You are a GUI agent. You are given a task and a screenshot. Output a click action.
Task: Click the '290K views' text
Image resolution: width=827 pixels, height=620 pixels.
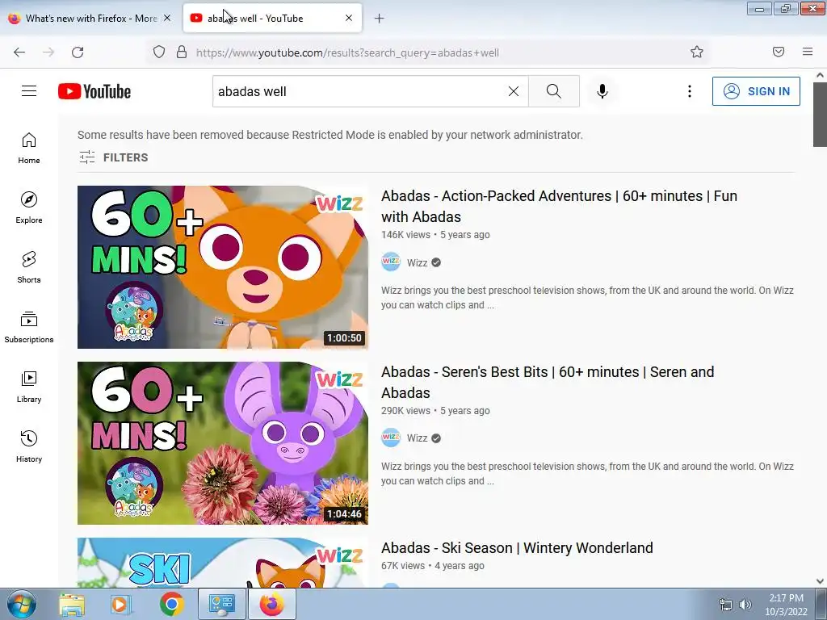405,410
